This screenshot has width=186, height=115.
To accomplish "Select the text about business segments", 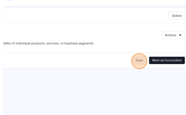I will pos(49,43).
